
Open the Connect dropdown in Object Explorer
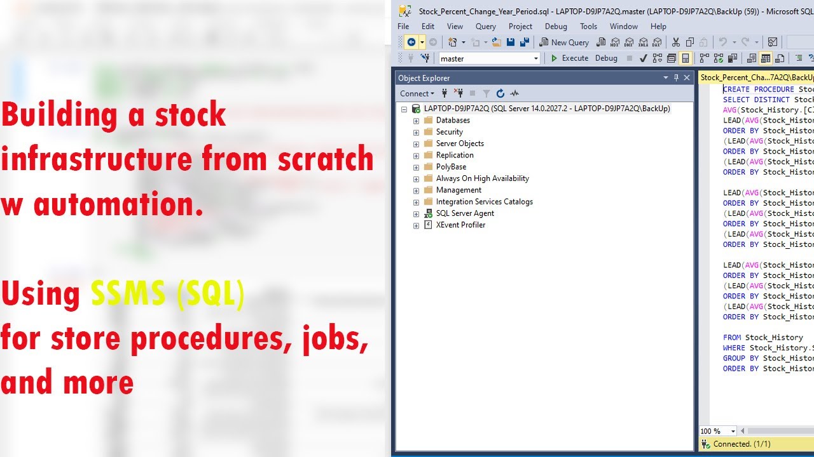point(417,93)
